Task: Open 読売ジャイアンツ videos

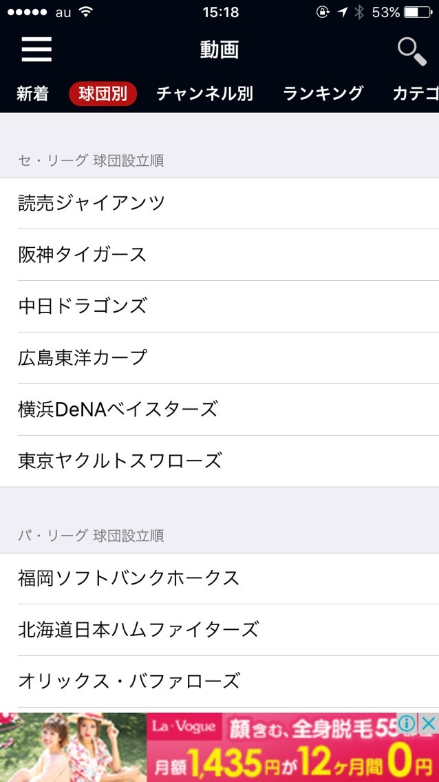Action: pyautogui.click(x=219, y=203)
